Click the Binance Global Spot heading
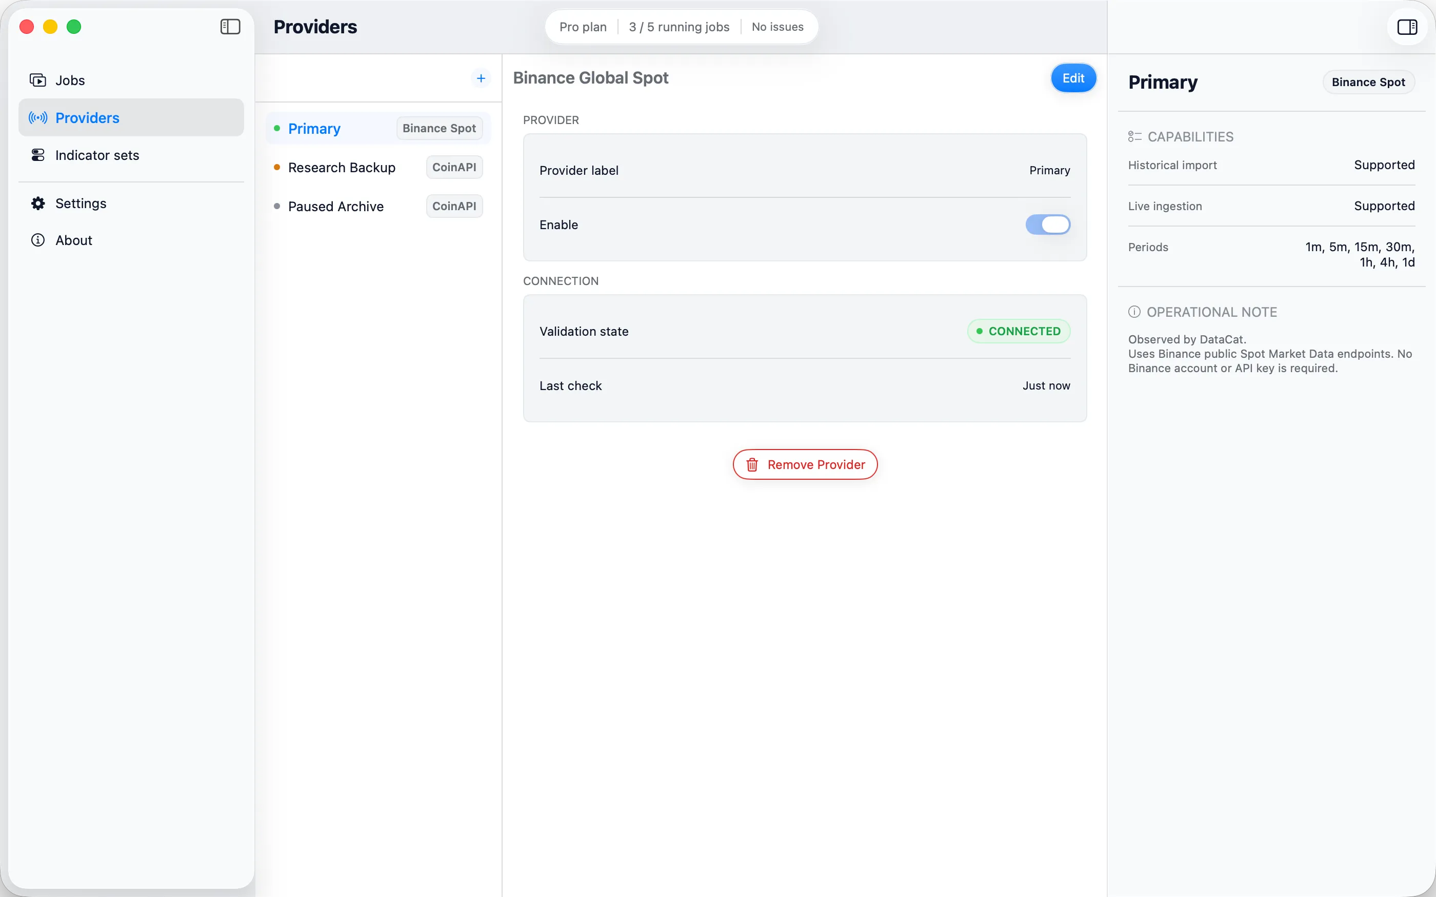The height and width of the screenshot is (897, 1436). pos(590,78)
